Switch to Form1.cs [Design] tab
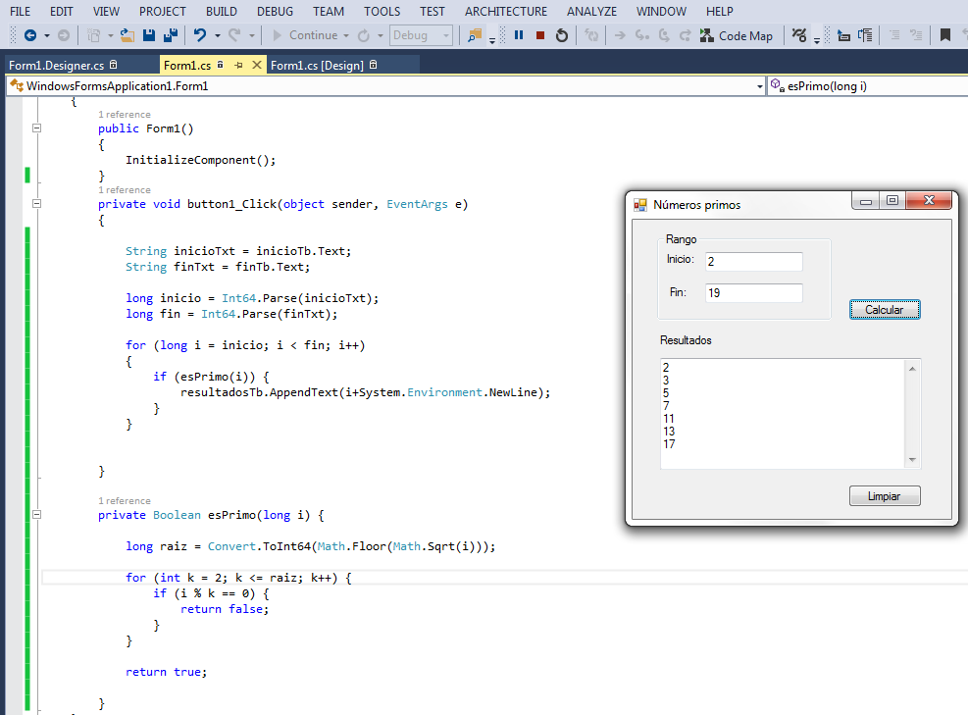 tap(317, 65)
